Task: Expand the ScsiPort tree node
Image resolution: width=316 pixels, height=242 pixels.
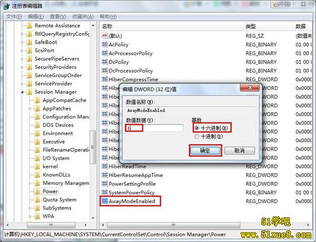Action: (23, 51)
